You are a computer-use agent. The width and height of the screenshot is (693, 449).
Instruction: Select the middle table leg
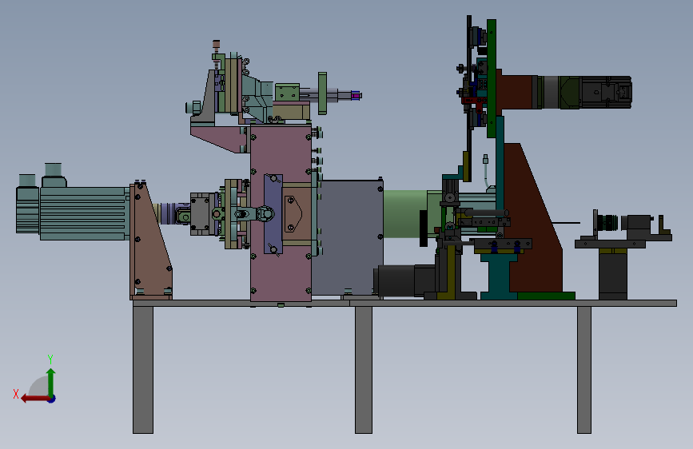[364, 369]
